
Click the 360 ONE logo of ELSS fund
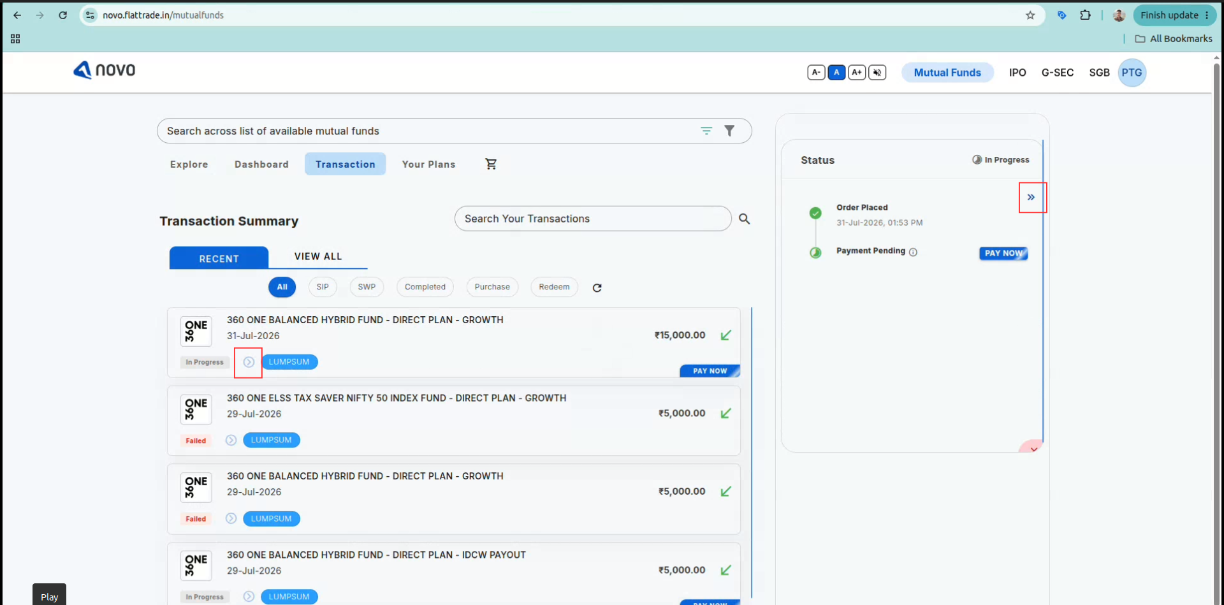coord(196,409)
